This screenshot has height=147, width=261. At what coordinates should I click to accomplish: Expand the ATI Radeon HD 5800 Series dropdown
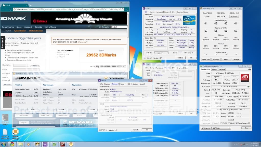pyautogui.click(x=216, y=128)
